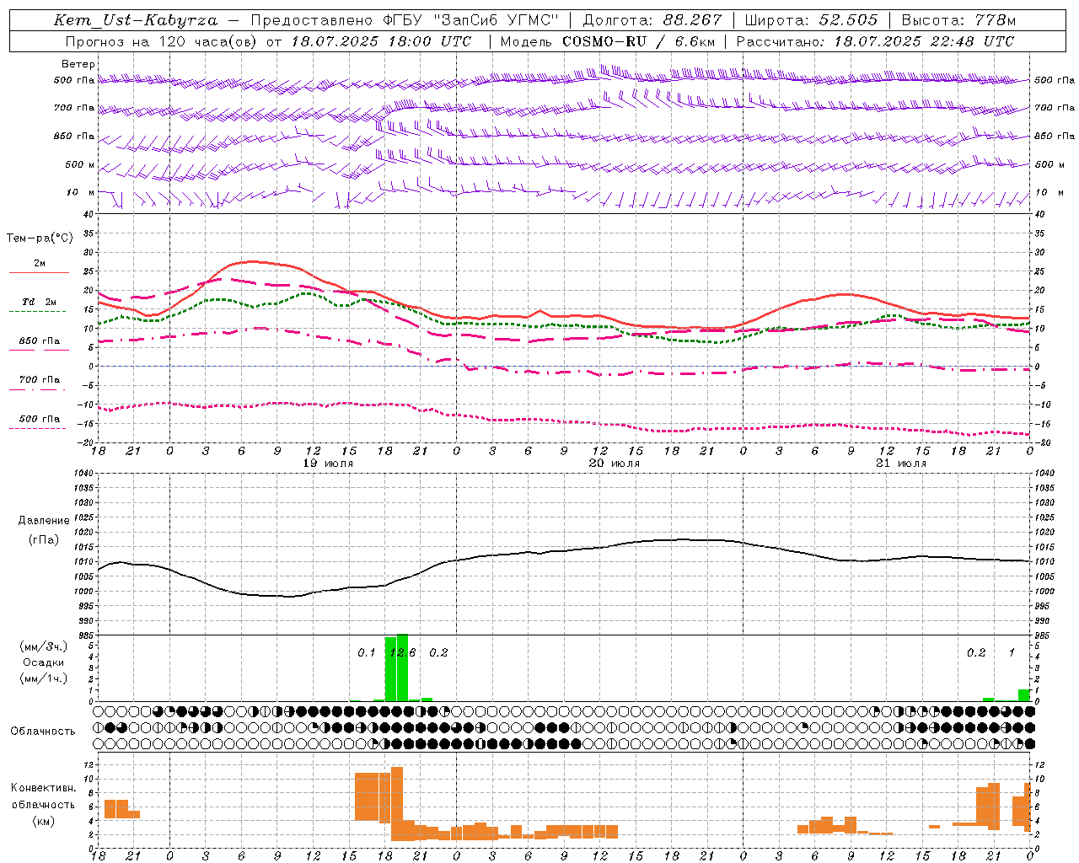
Task: Click the longitude value "Долгота: 88.267"
Action: (652, 20)
